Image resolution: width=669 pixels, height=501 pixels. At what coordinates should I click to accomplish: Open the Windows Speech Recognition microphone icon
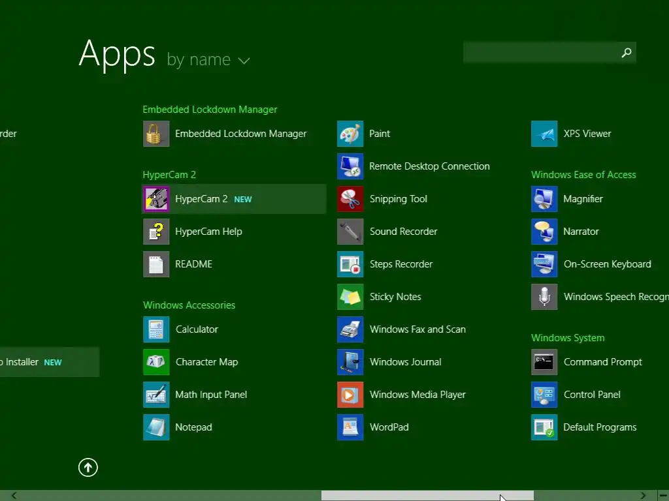point(544,297)
